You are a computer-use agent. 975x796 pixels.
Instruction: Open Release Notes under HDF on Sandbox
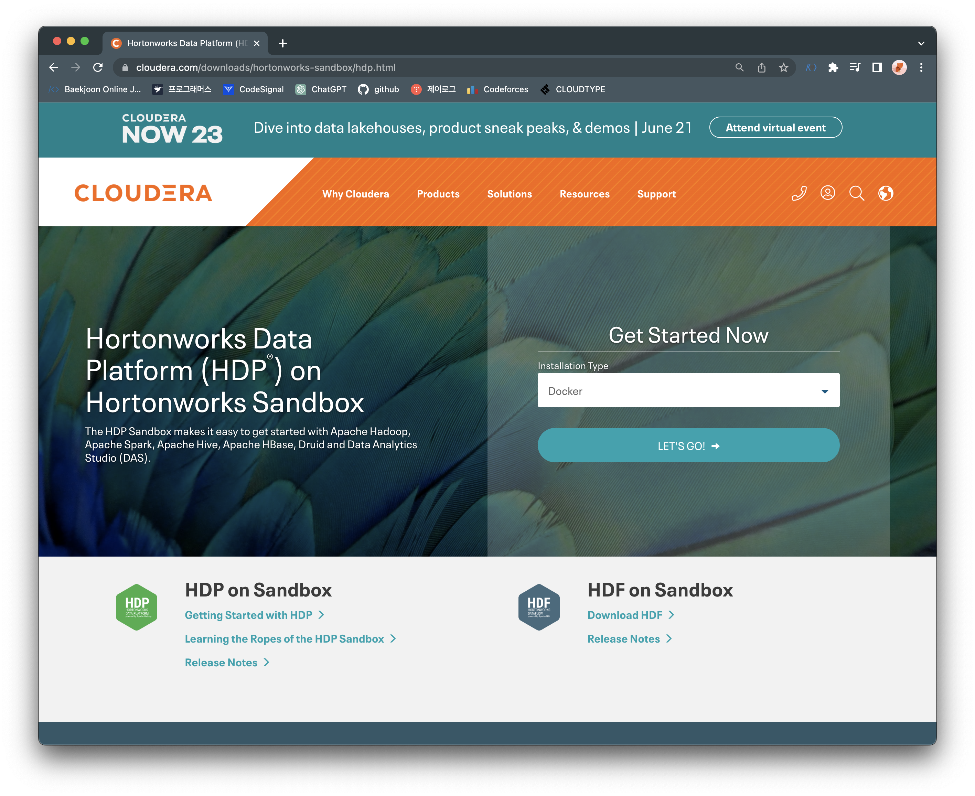pyautogui.click(x=630, y=639)
